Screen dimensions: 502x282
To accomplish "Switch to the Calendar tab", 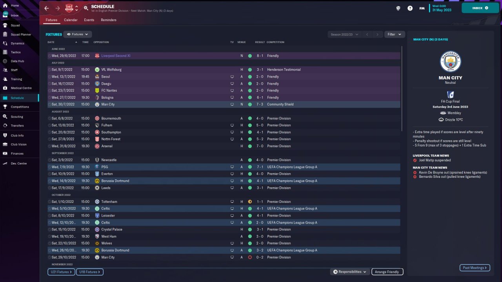I will [71, 20].
